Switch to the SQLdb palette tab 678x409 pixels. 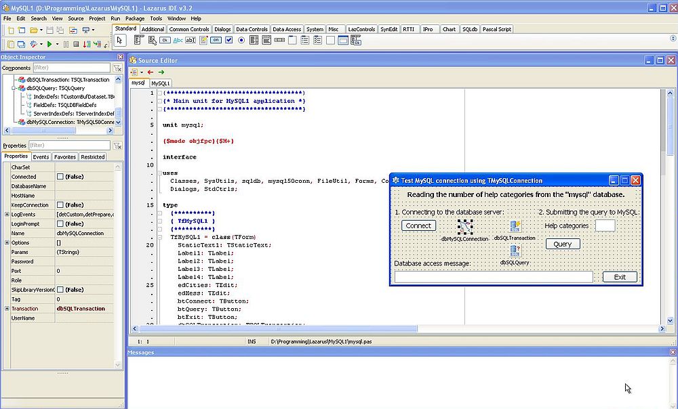point(469,29)
